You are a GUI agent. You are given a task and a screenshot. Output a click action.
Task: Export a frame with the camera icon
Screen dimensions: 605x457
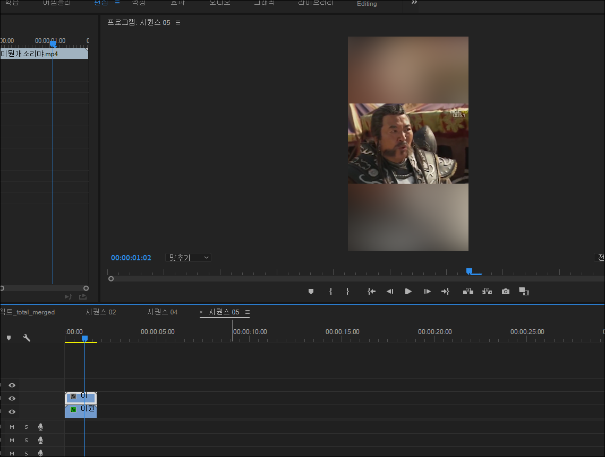coord(506,292)
